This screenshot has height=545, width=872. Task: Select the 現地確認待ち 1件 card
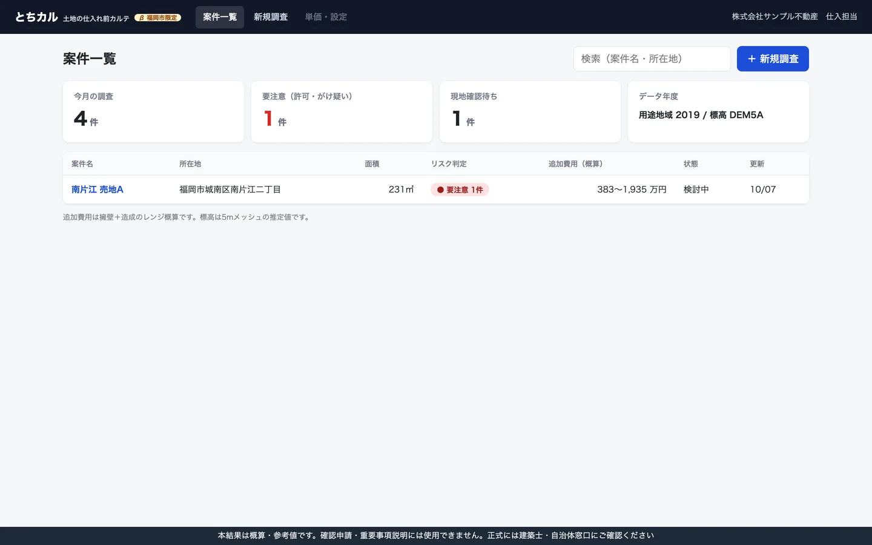point(530,112)
